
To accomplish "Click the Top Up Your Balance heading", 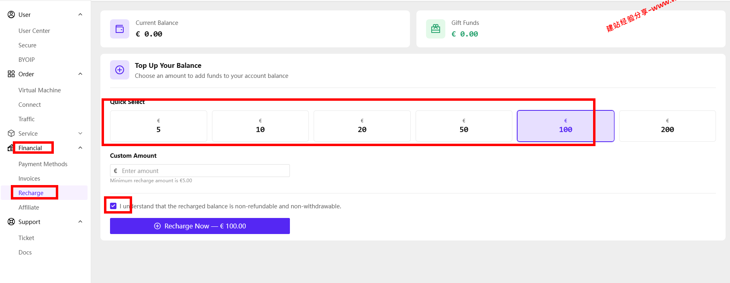I will point(168,65).
